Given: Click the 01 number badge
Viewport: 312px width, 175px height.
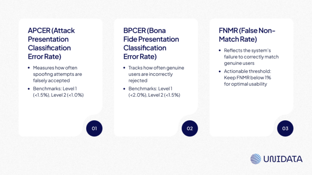Looking at the screenshot, I should point(94,128).
